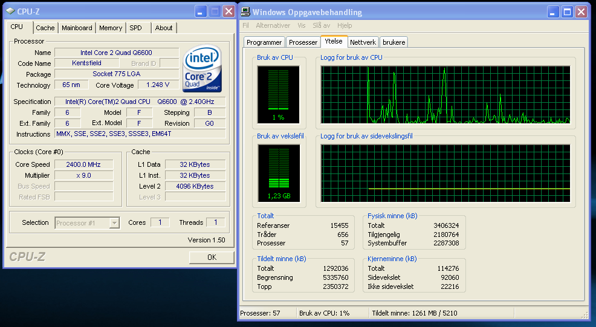The image size is (596, 327).
Task: Click the Revision value G0
Action: pos(209,123)
